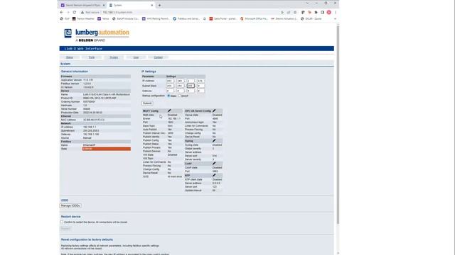
Task: Open the Extensions puzzle icon
Action: tap(316, 13)
